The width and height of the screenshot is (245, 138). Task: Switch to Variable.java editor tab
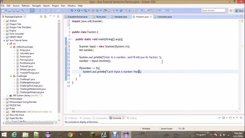pyautogui.click(x=119, y=17)
